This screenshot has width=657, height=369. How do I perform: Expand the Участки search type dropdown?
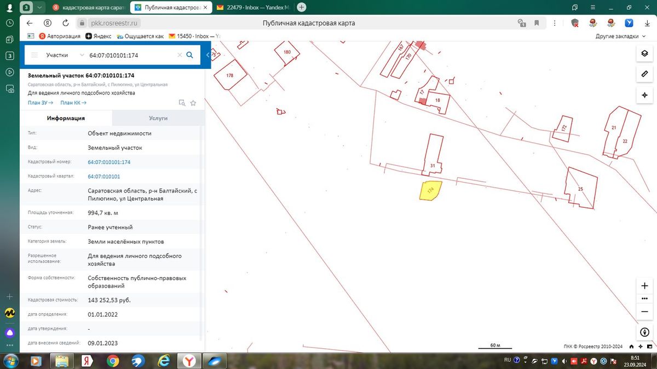click(x=65, y=55)
